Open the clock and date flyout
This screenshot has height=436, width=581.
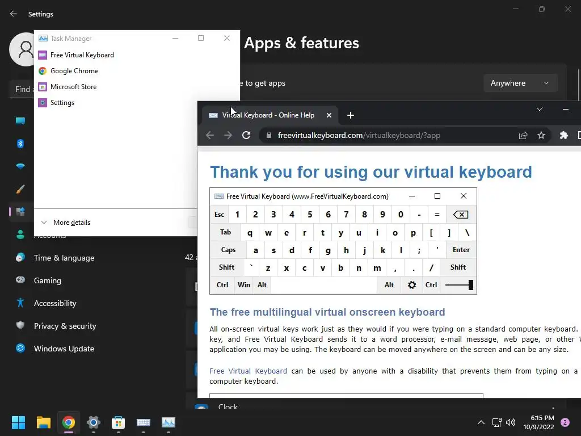point(539,422)
